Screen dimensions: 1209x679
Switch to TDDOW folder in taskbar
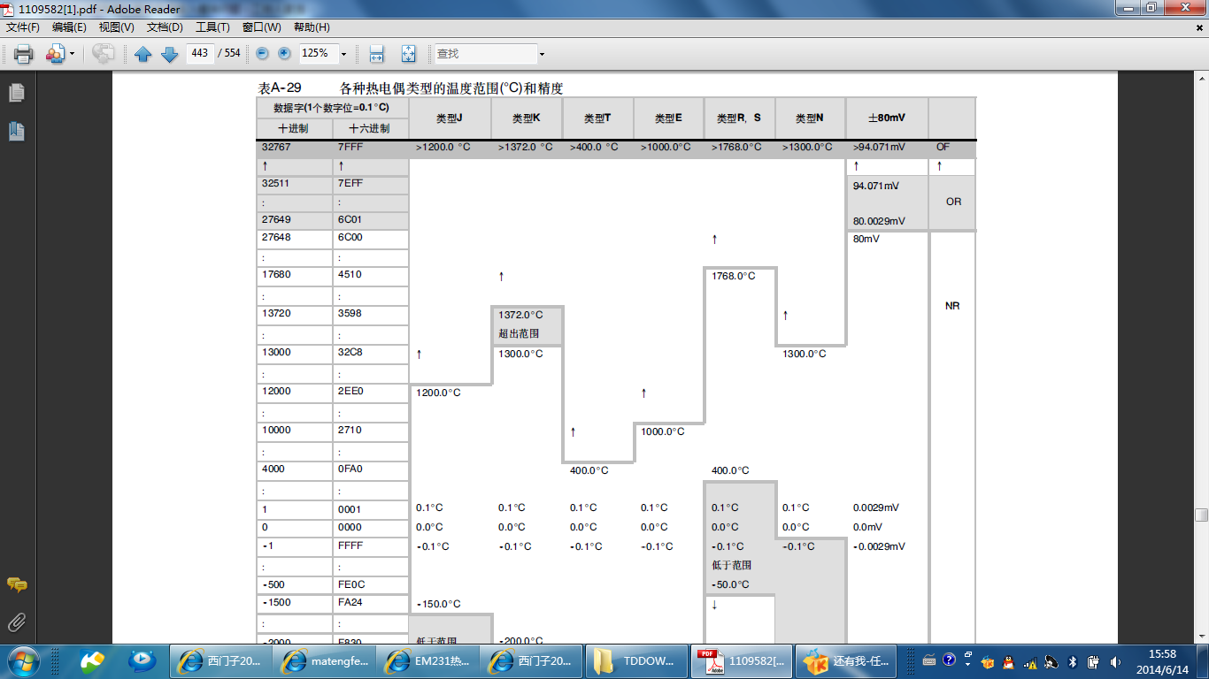pos(635,660)
